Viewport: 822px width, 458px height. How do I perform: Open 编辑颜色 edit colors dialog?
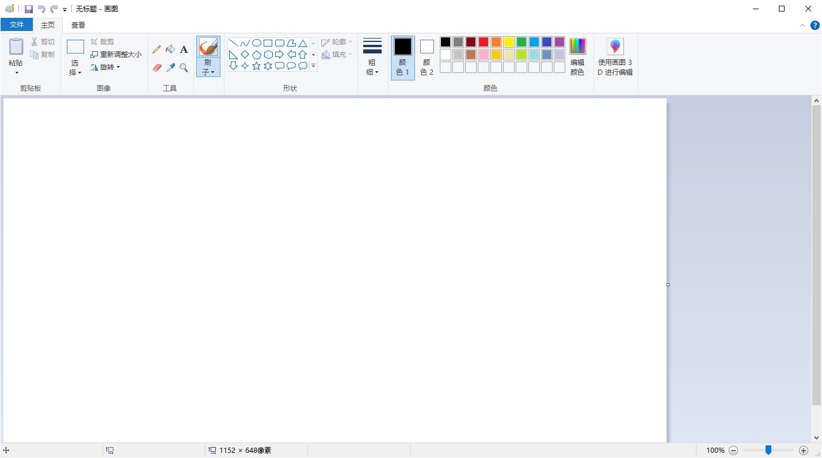(x=577, y=57)
